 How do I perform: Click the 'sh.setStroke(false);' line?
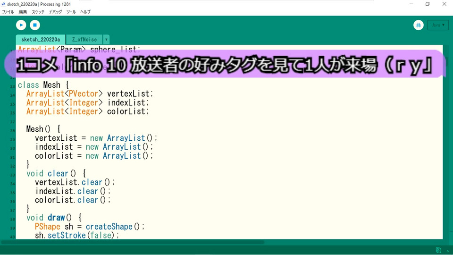coord(77,236)
